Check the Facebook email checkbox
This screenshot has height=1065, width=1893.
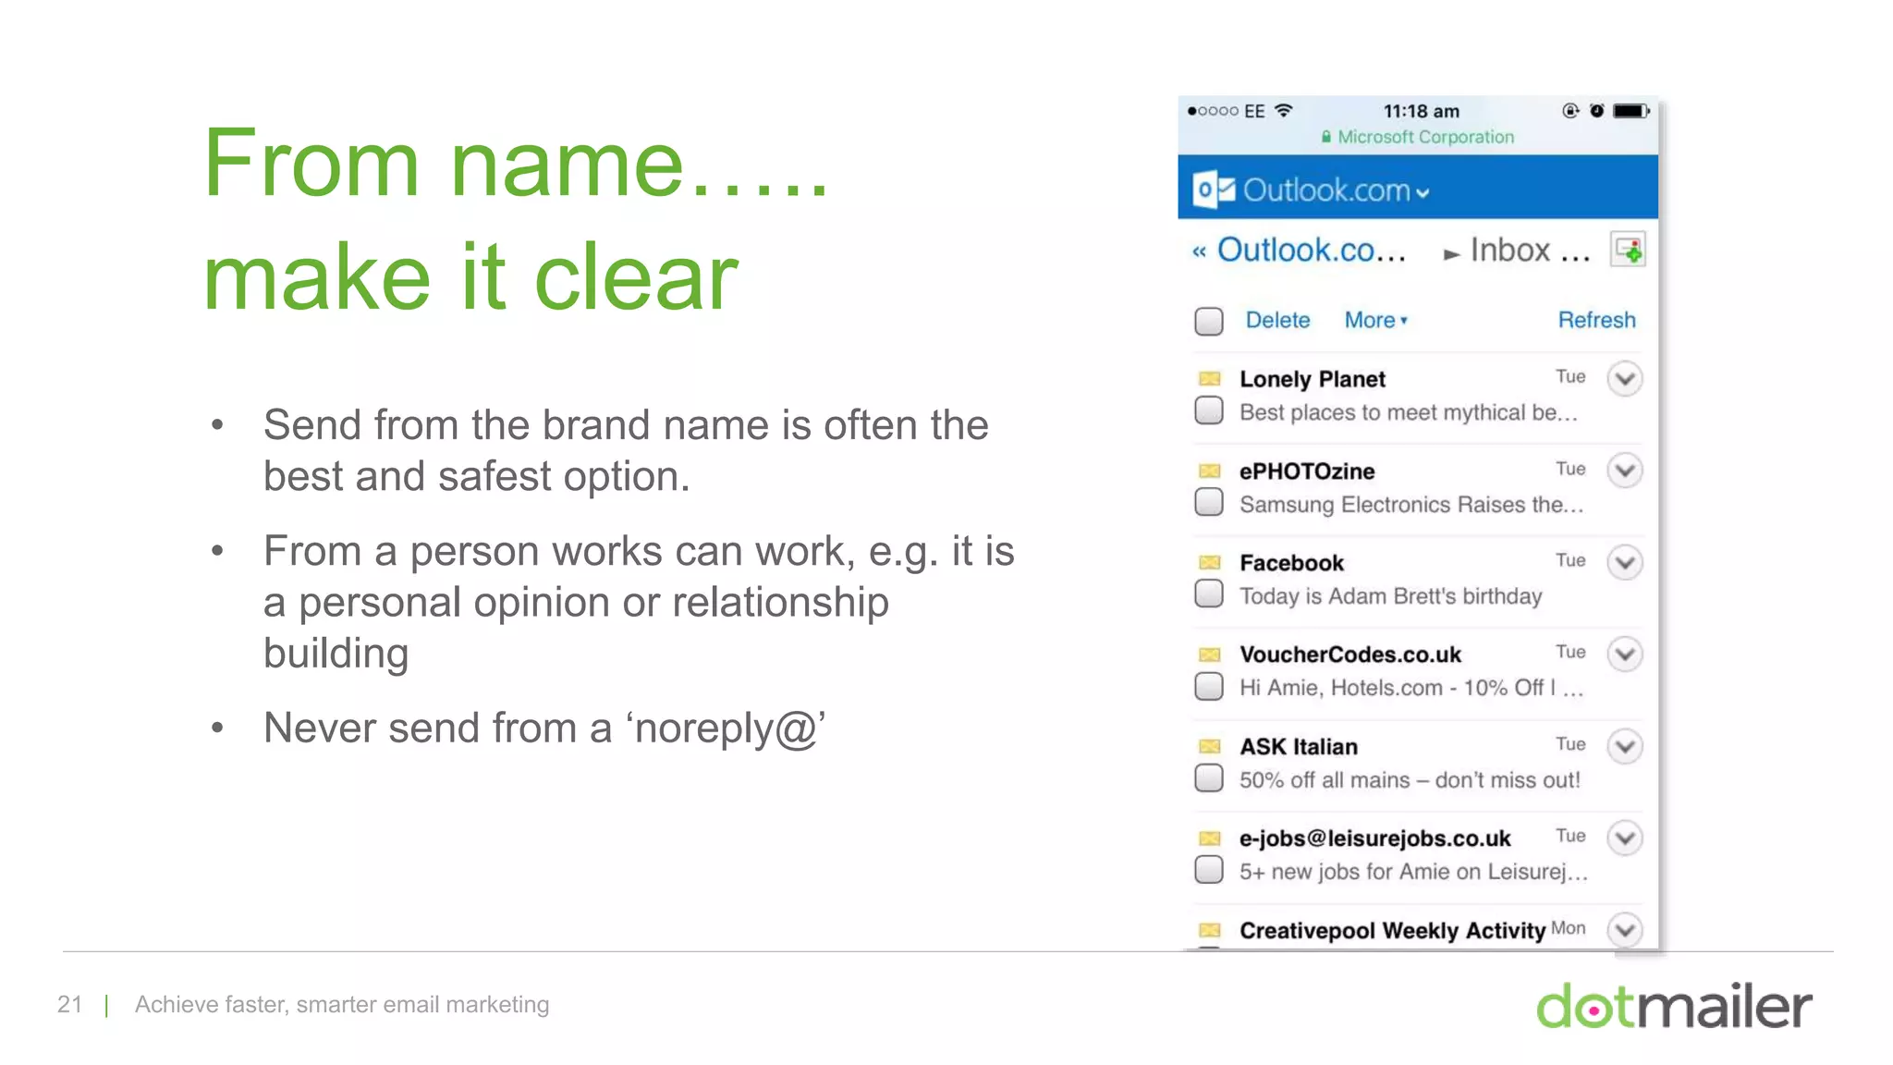pos(1208,594)
